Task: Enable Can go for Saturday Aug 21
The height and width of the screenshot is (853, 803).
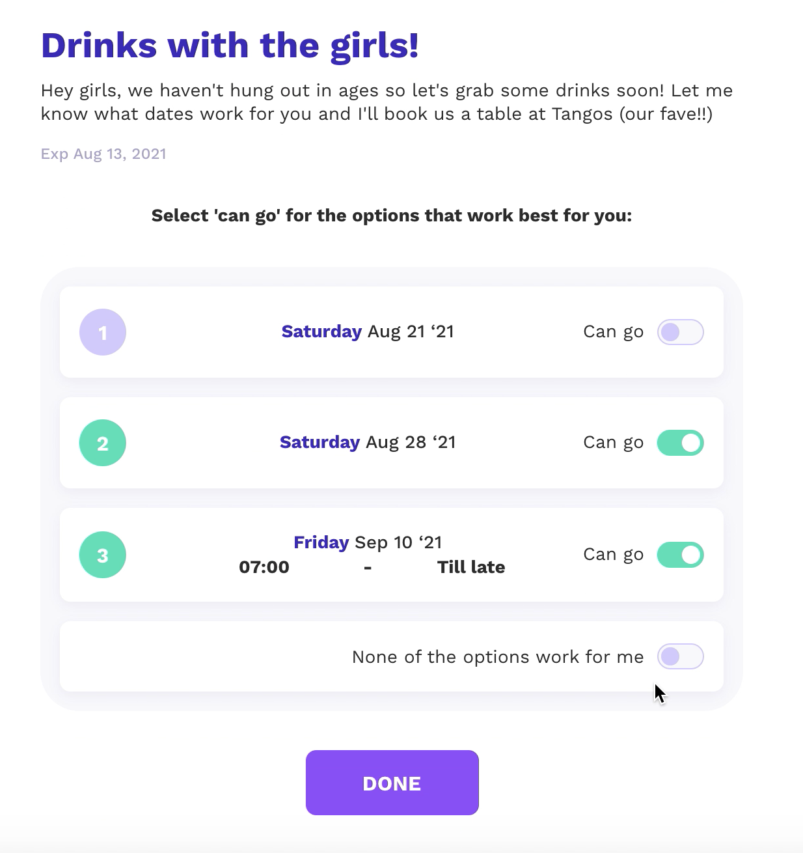Action: [680, 332]
